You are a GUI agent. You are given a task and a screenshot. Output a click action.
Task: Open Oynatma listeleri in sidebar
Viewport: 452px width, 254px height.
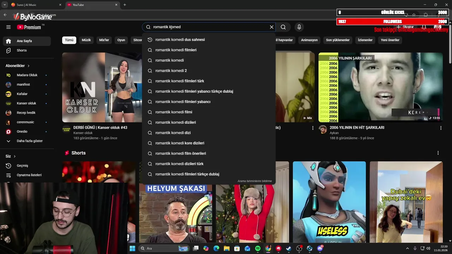(27, 175)
